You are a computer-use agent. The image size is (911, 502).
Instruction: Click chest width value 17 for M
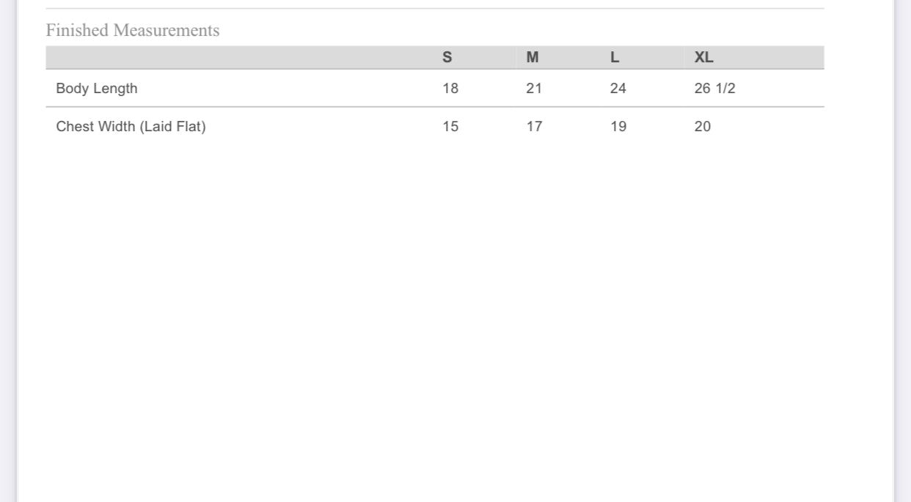tap(534, 127)
